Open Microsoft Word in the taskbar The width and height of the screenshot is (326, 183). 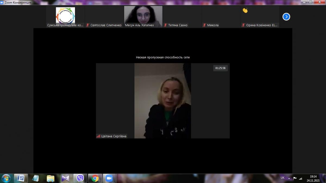[x=21, y=178]
